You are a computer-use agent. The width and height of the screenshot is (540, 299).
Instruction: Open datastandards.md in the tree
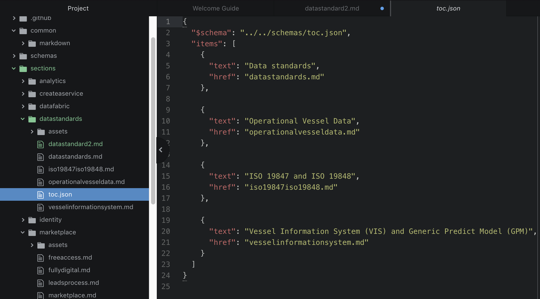coord(75,157)
